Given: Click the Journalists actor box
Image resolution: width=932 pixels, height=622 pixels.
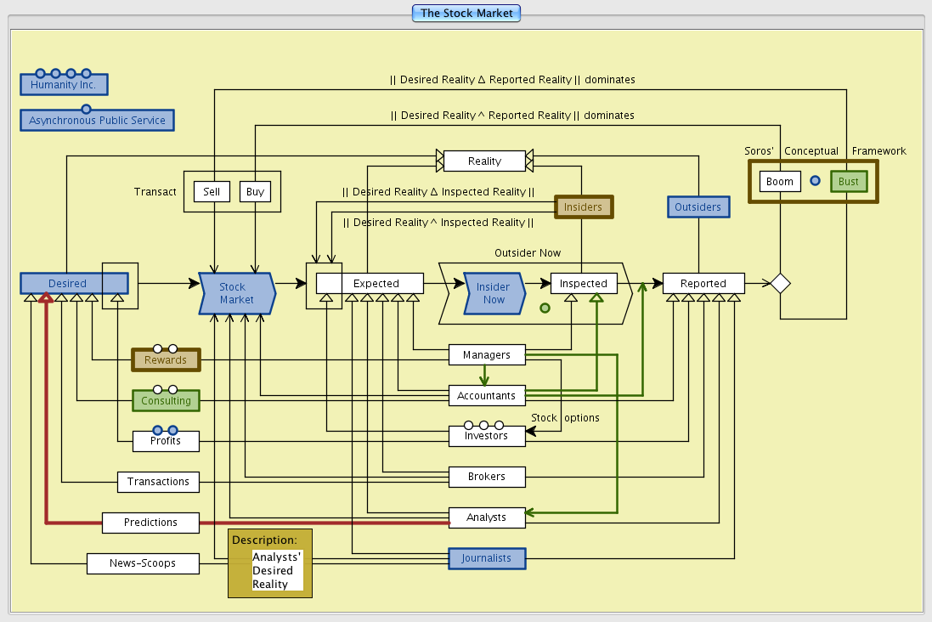Looking at the screenshot, I should [x=487, y=558].
